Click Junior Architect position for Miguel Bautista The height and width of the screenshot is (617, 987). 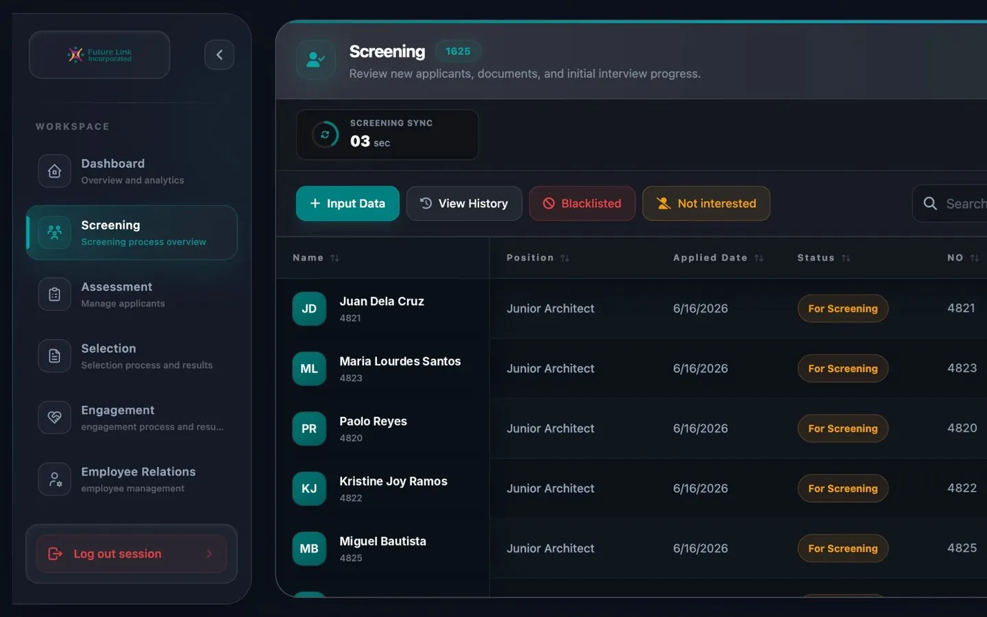pos(550,548)
